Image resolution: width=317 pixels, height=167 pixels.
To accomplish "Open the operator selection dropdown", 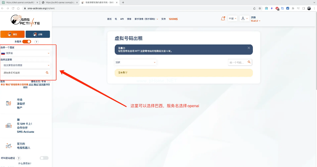I will pyautogui.click(x=26, y=65).
